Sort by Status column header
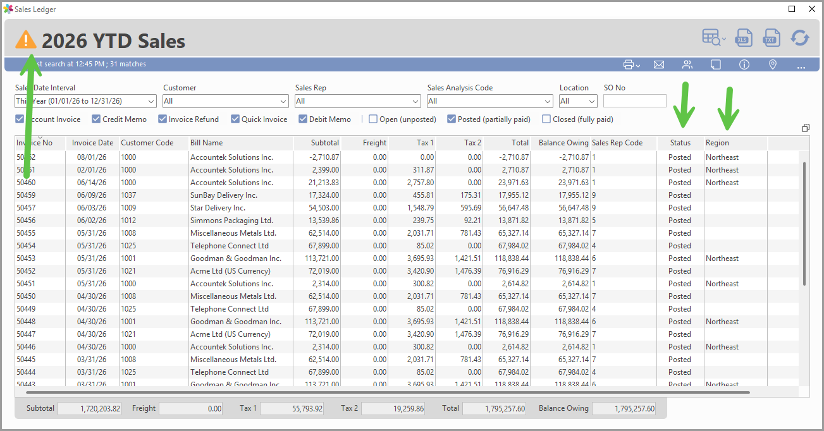824x431 pixels. click(680, 143)
